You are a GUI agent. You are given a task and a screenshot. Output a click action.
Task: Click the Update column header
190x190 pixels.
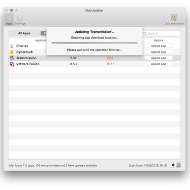(x=159, y=40)
